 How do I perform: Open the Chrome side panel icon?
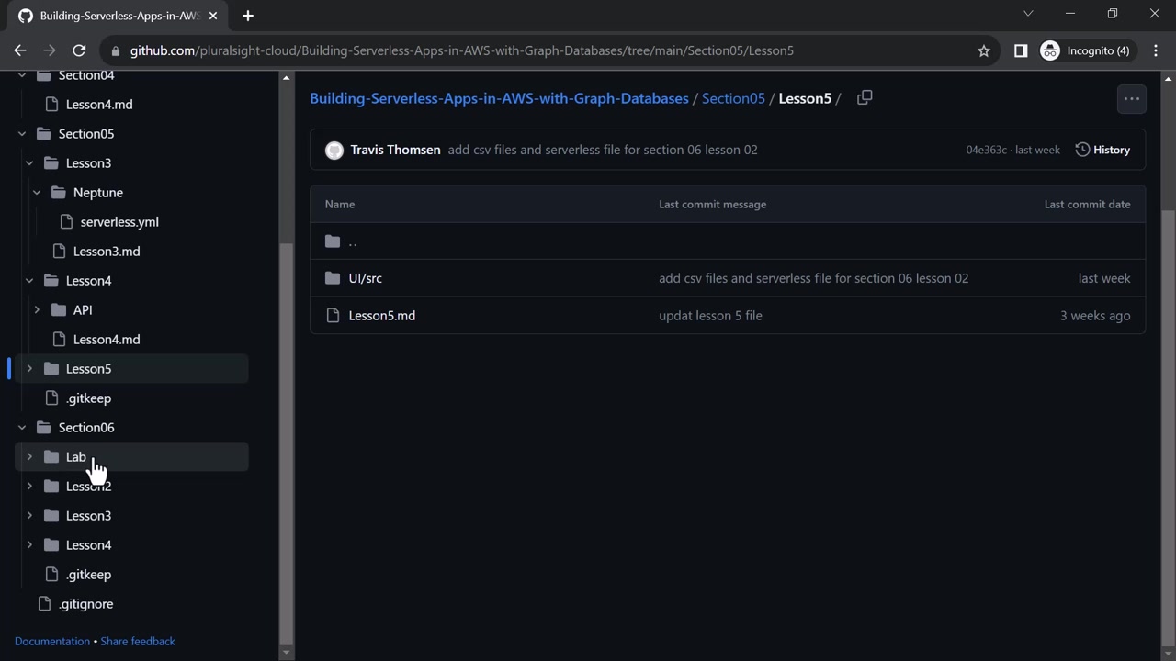[x=1021, y=50]
